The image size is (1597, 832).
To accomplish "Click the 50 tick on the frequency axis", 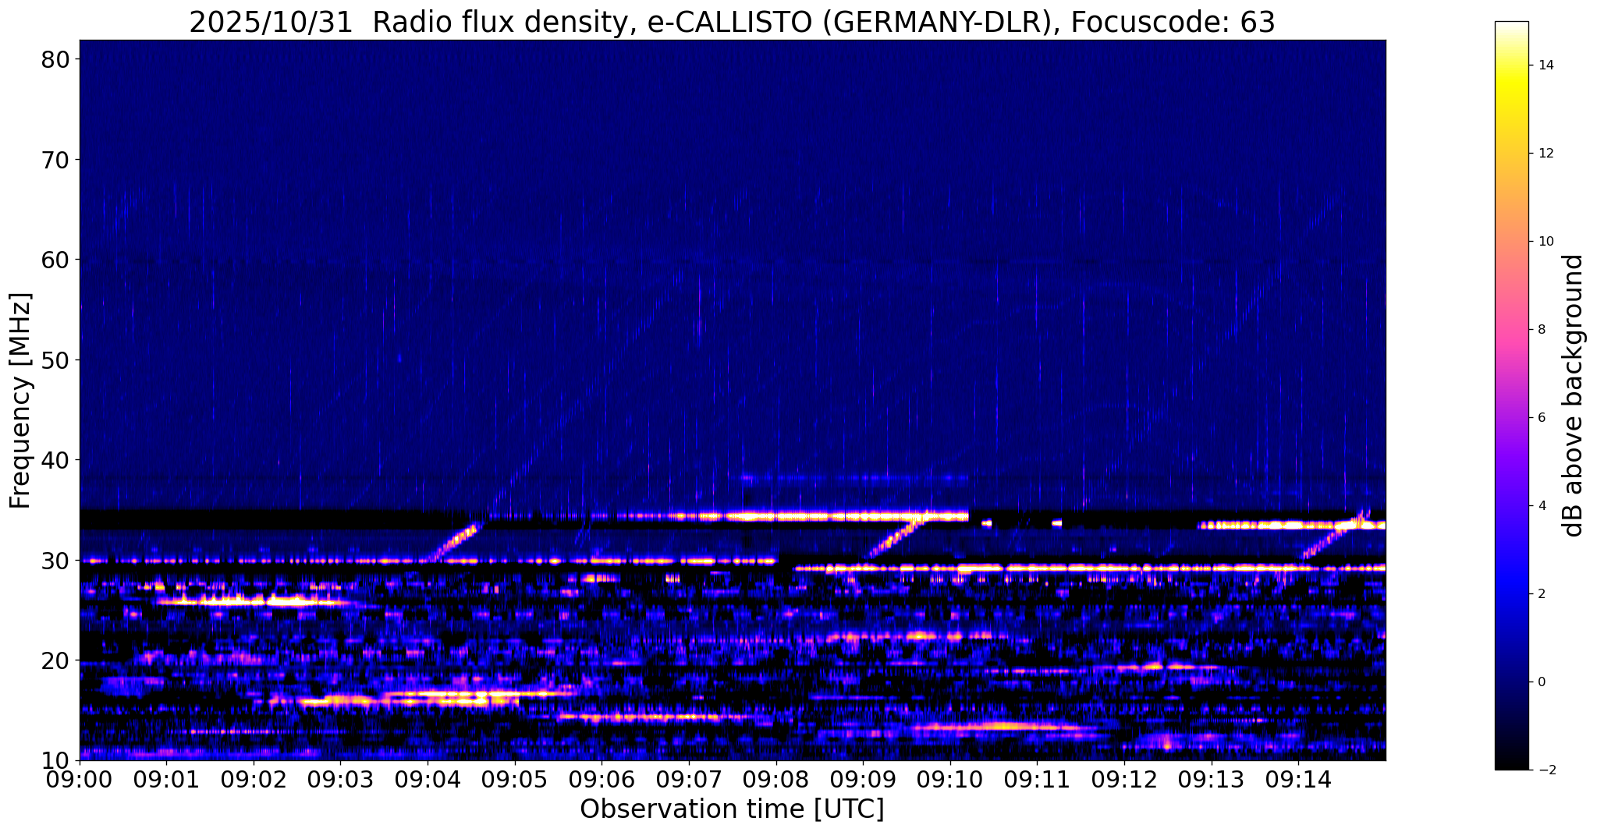I will (56, 360).
